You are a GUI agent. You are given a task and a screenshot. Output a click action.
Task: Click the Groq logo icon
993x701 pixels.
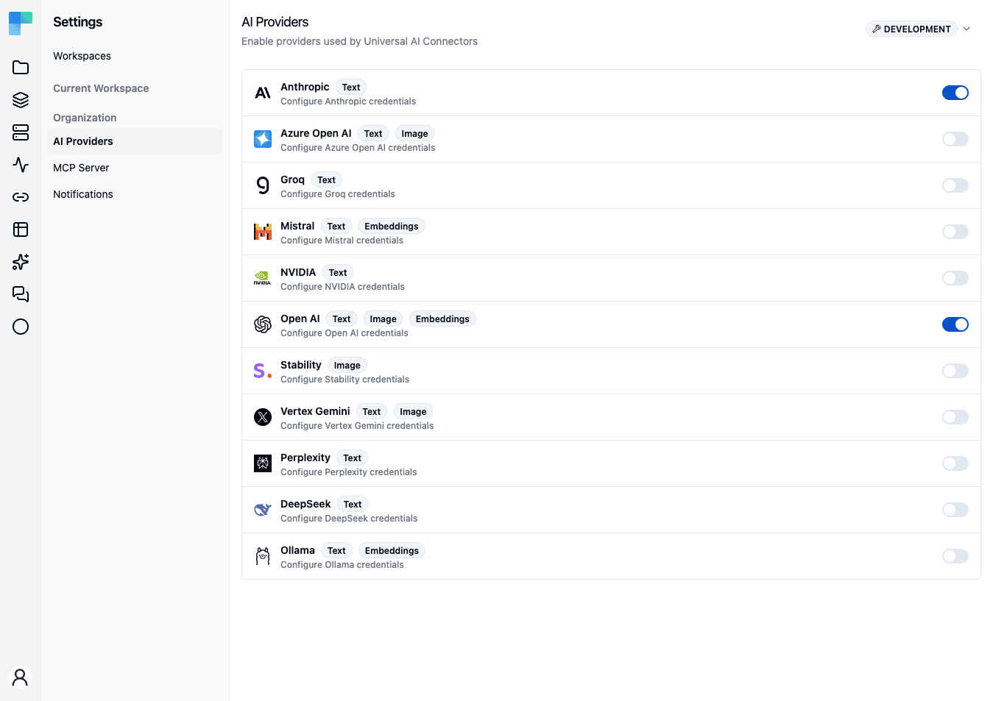click(x=263, y=185)
